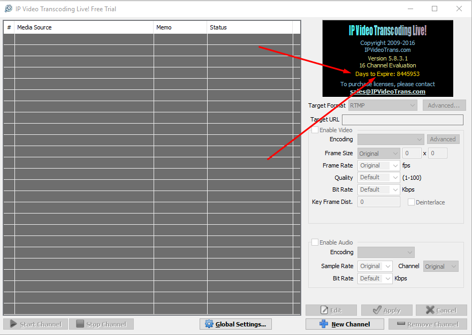Click the Media Source column header
Image resolution: width=472 pixels, height=335 pixels.
[x=85, y=27]
